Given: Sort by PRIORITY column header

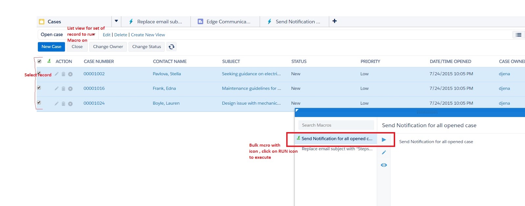Looking at the screenshot, I should 370,61.
